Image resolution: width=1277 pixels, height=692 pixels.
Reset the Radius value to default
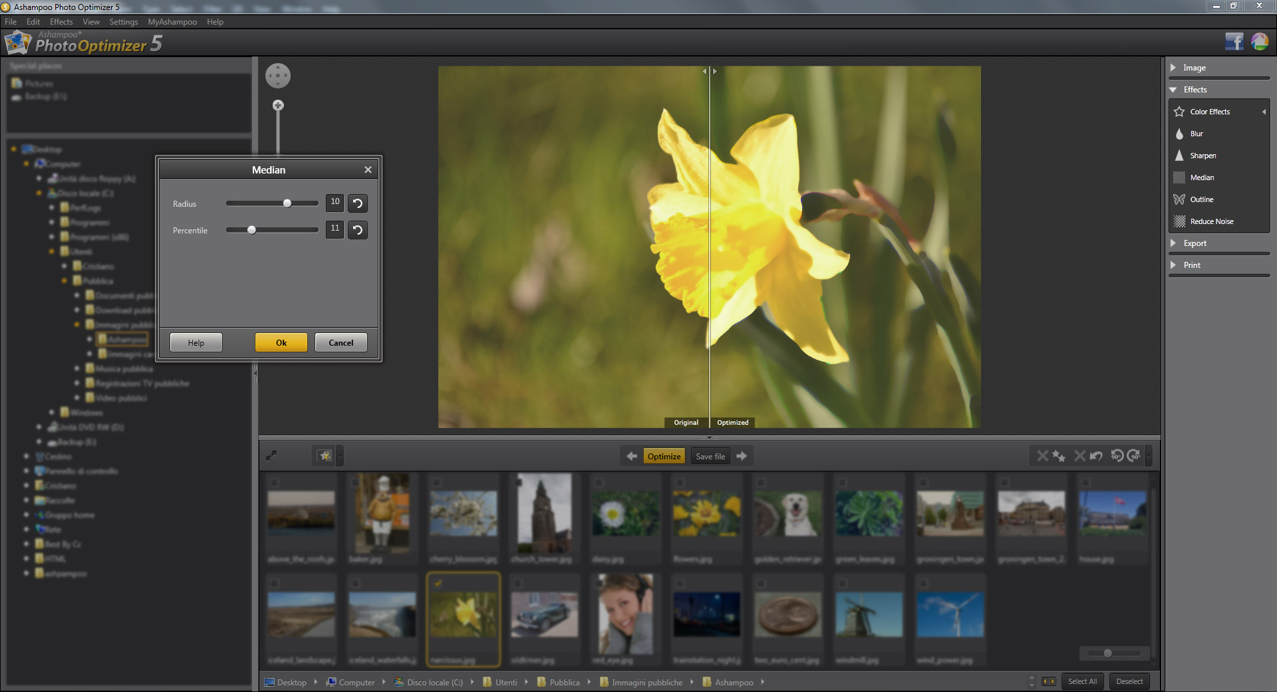click(358, 203)
